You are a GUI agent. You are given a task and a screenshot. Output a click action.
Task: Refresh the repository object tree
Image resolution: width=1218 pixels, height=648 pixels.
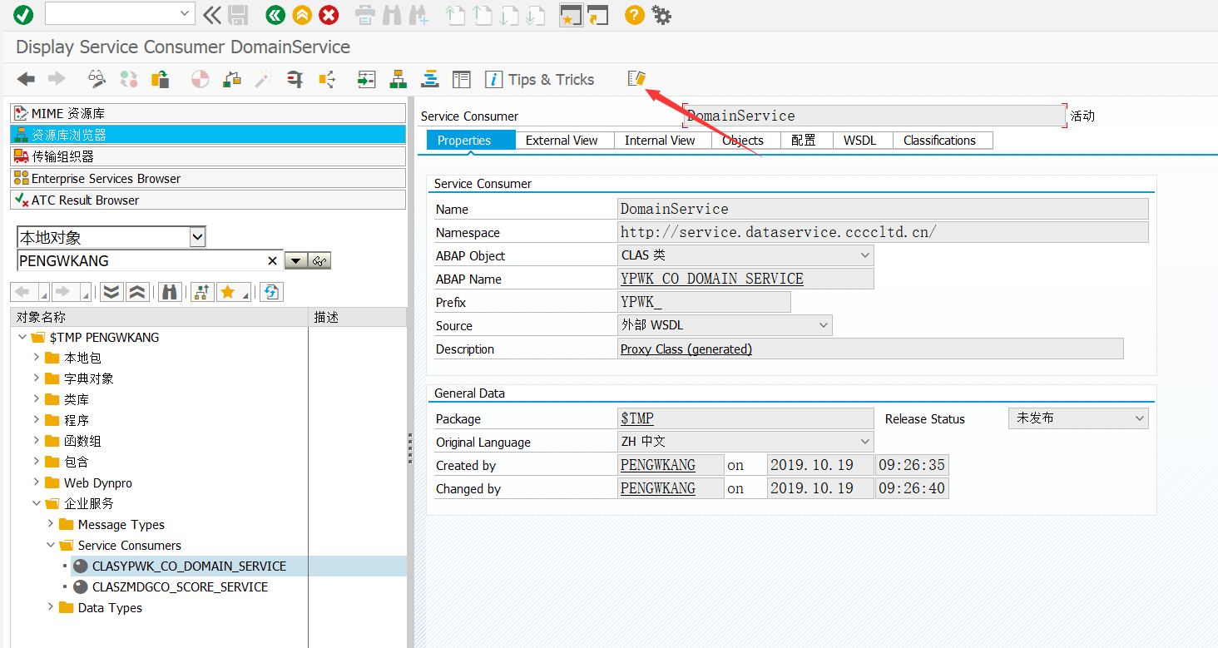click(271, 291)
